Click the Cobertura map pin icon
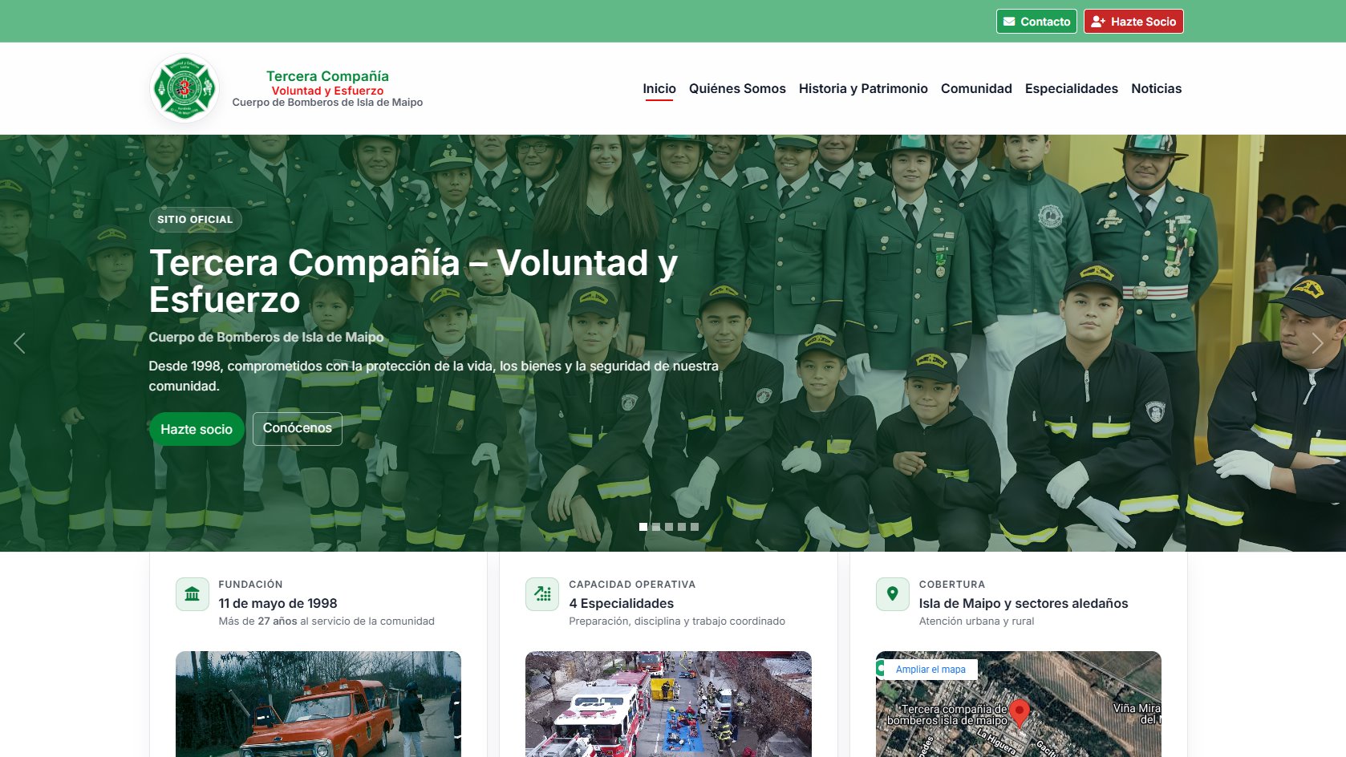 click(x=892, y=593)
